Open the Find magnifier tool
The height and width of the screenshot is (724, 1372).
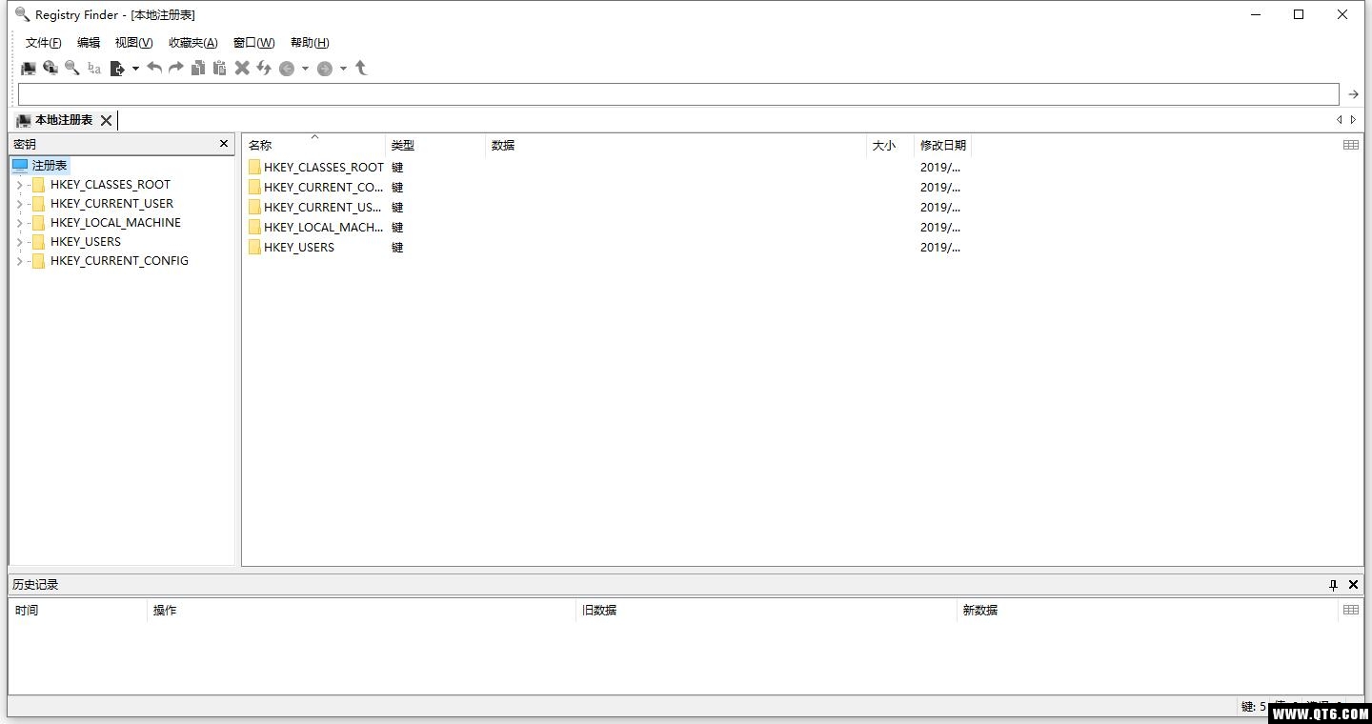pos(72,69)
